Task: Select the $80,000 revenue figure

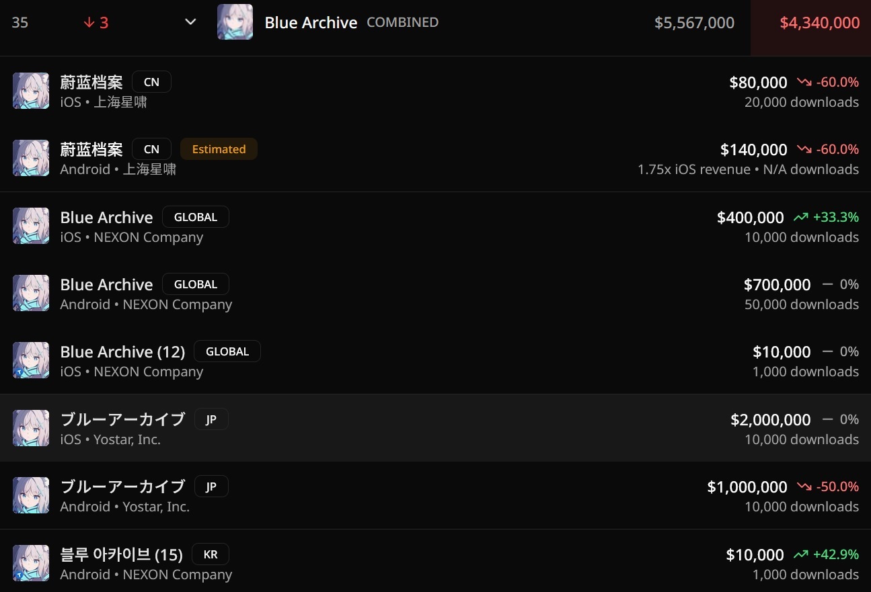Action: tap(758, 82)
